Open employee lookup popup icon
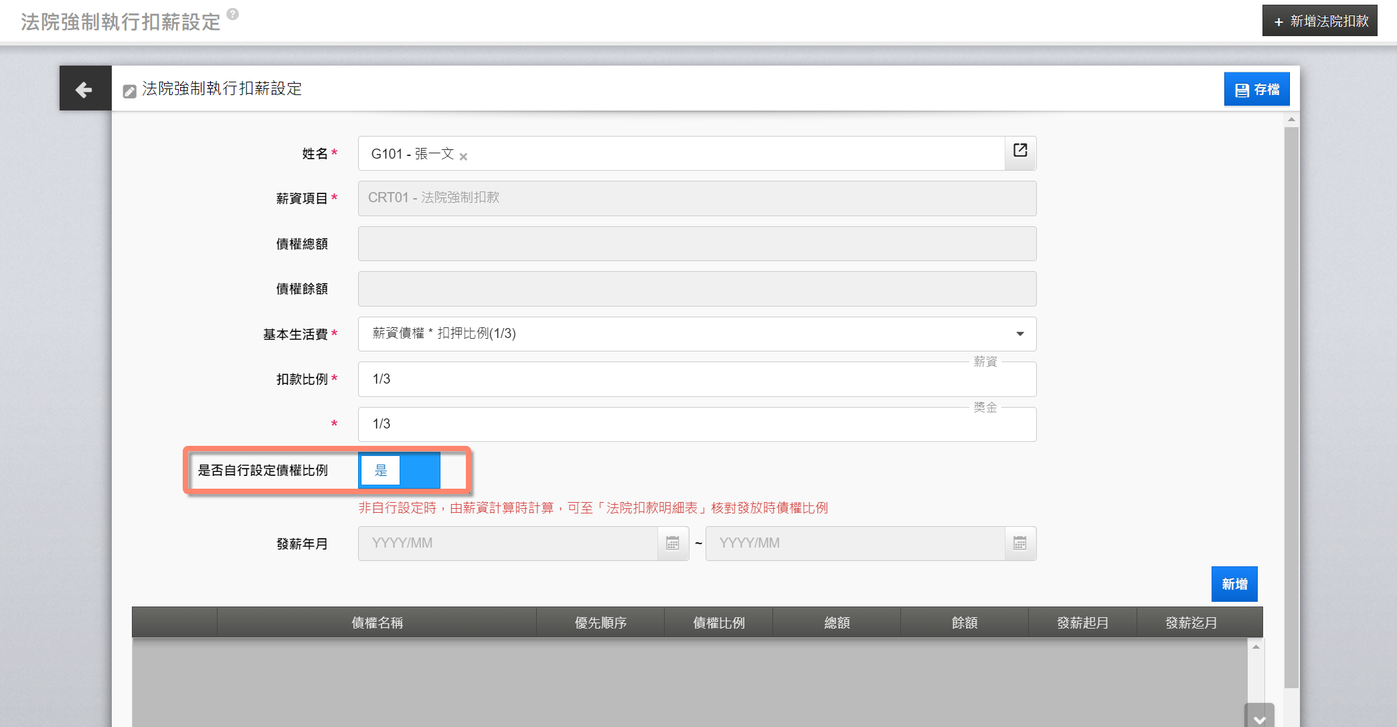The height and width of the screenshot is (727, 1397). pos(1019,151)
